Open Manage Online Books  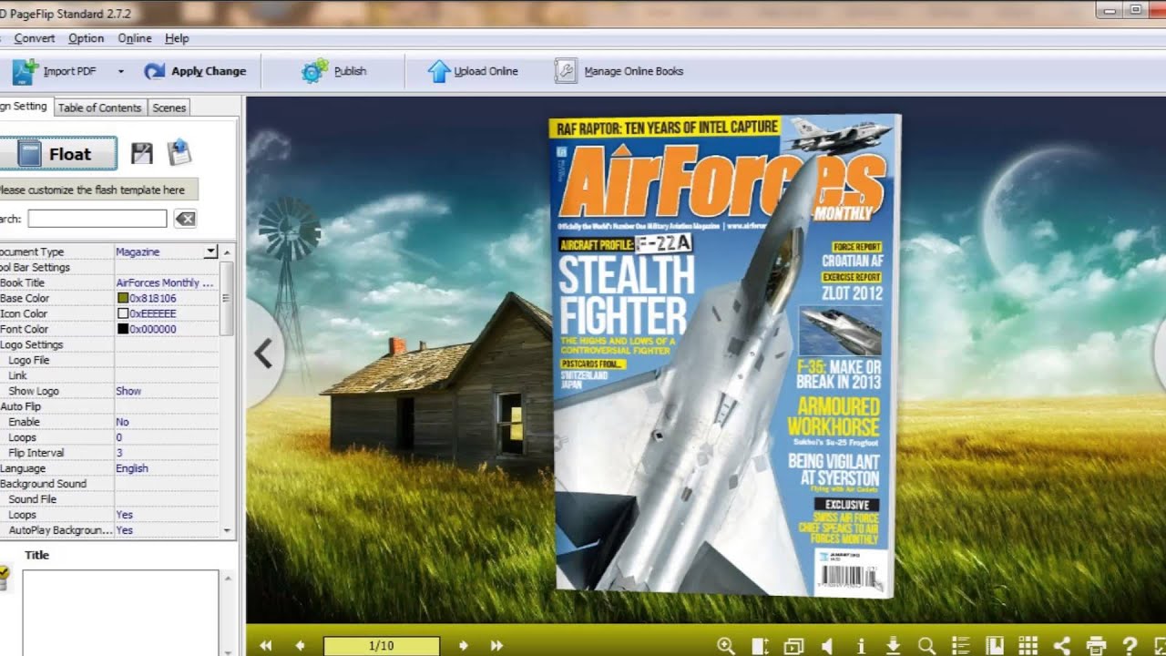pos(619,71)
